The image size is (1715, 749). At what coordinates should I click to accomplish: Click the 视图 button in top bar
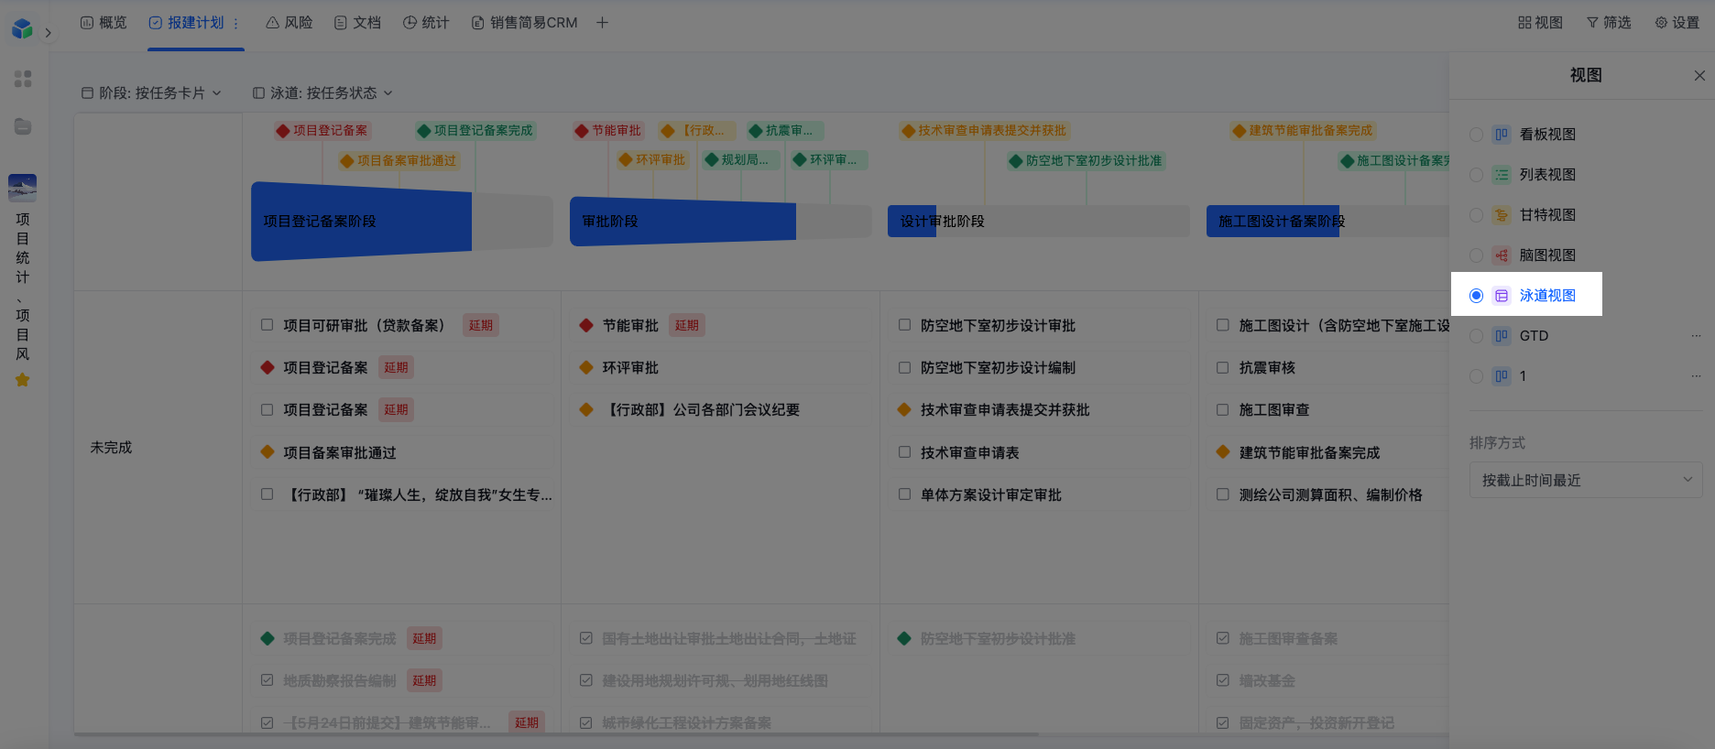point(1540,22)
